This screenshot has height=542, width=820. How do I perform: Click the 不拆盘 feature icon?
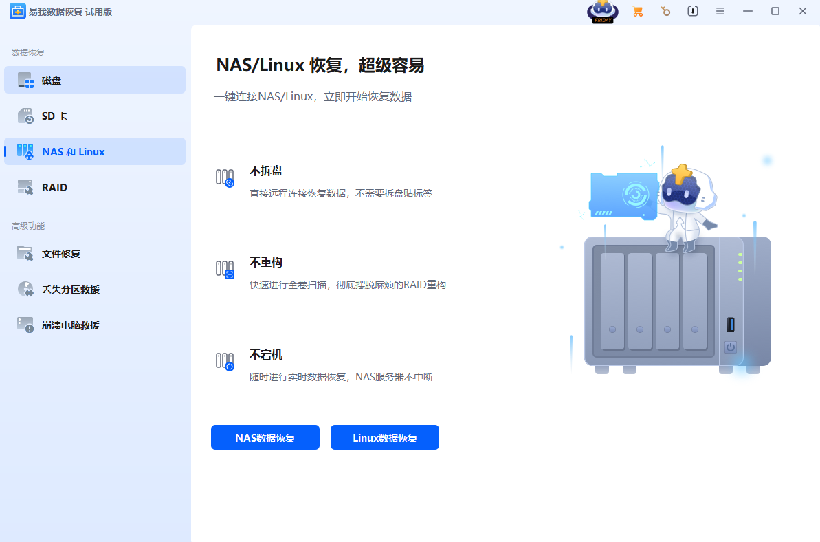point(225,177)
